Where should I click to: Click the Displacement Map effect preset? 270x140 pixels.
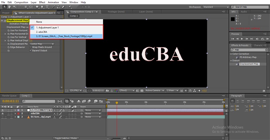click(249, 64)
